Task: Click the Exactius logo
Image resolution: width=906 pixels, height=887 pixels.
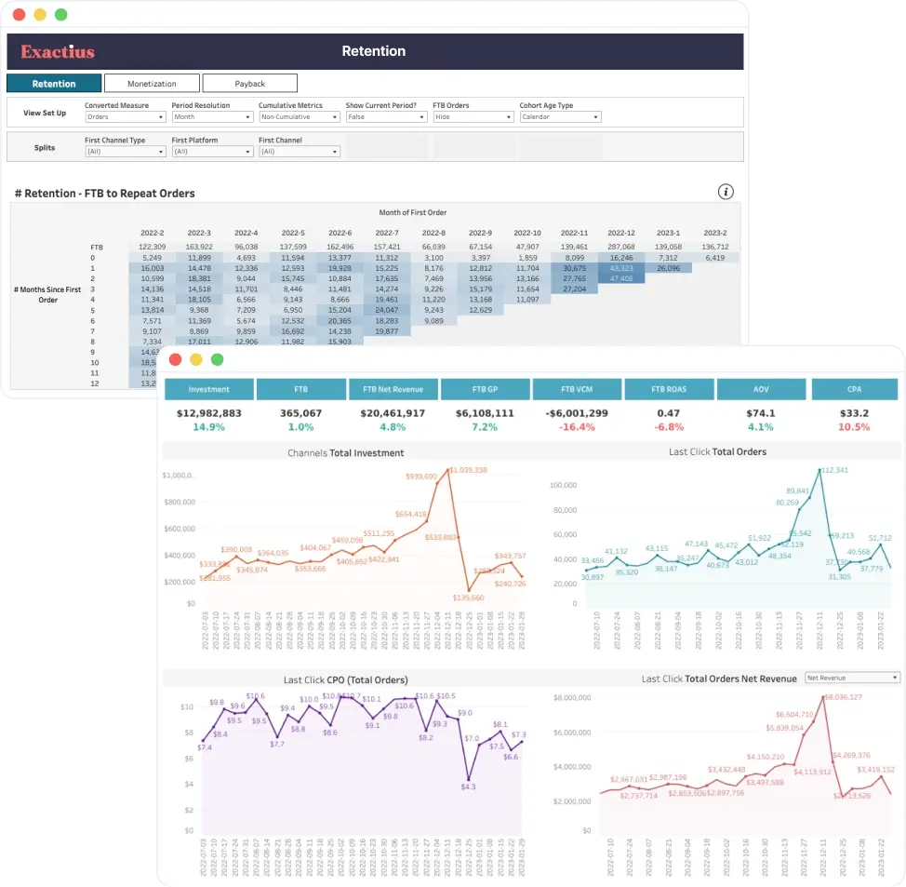Action: pyautogui.click(x=57, y=52)
